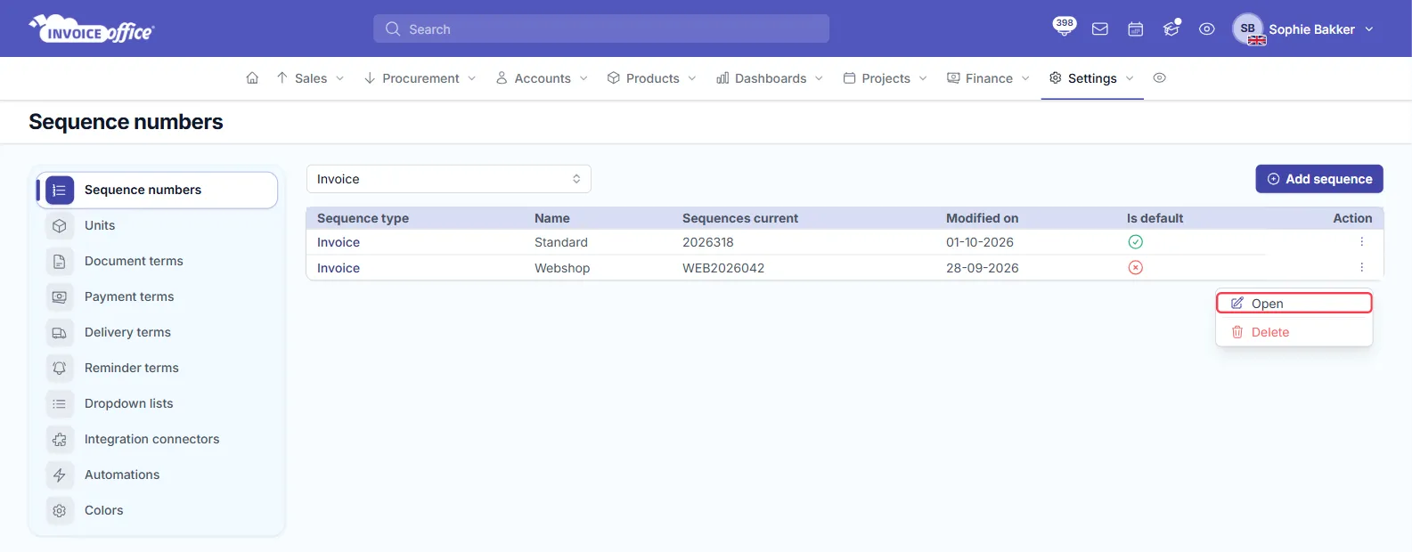This screenshot has height=552, width=1412.
Task: Click the InvoiceOffice logo
Action: [92, 28]
